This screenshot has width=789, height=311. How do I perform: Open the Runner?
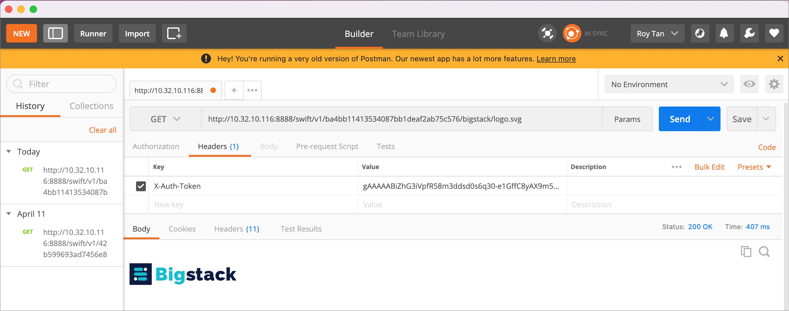pos(93,33)
